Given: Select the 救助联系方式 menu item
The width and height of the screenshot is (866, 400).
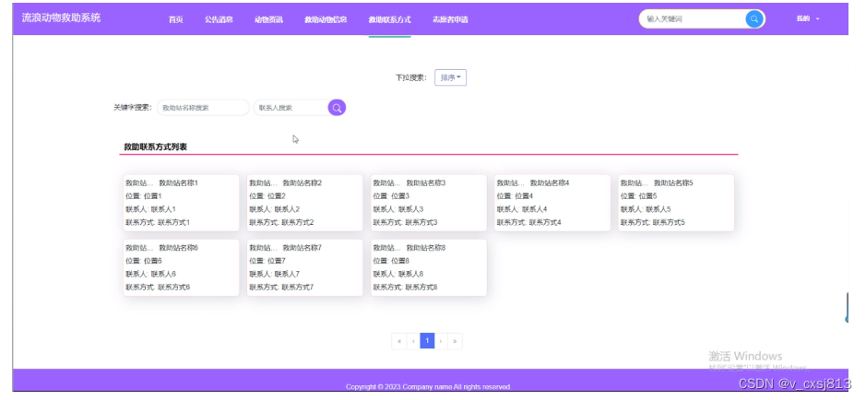Looking at the screenshot, I should click(390, 19).
